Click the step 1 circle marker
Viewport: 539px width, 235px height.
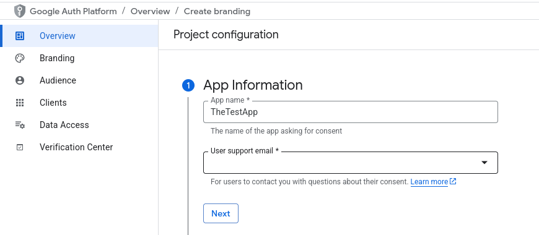pyautogui.click(x=188, y=85)
